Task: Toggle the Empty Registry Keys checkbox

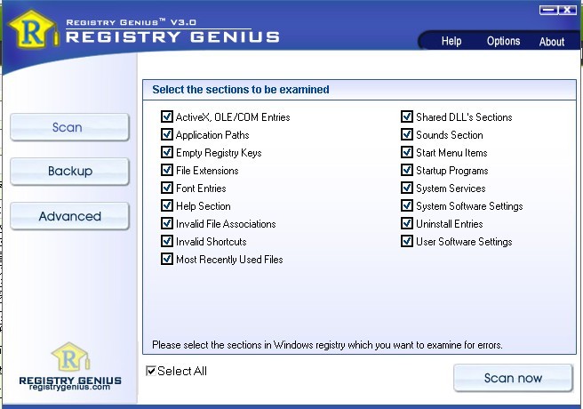Action: tap(167, 153)
